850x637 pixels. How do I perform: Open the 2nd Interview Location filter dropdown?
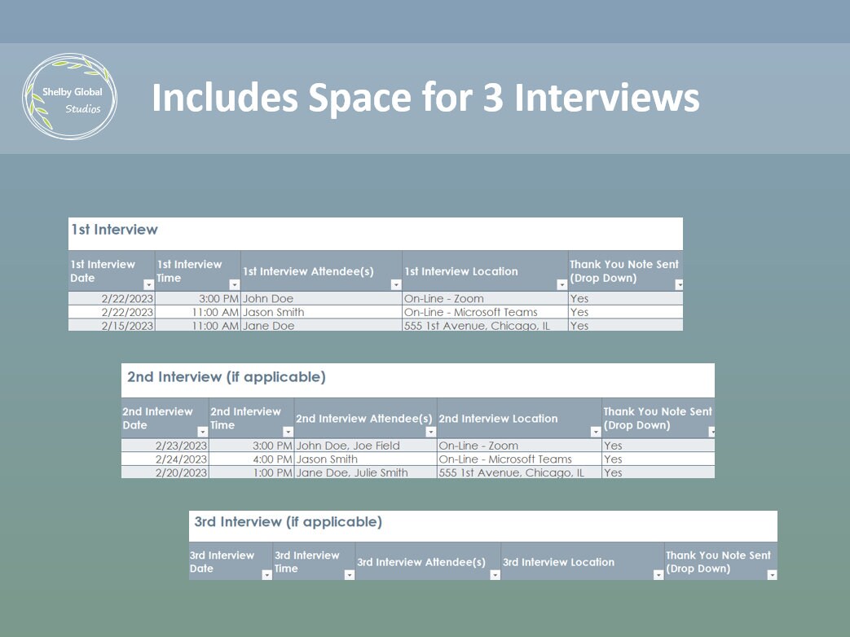(595, 432)
